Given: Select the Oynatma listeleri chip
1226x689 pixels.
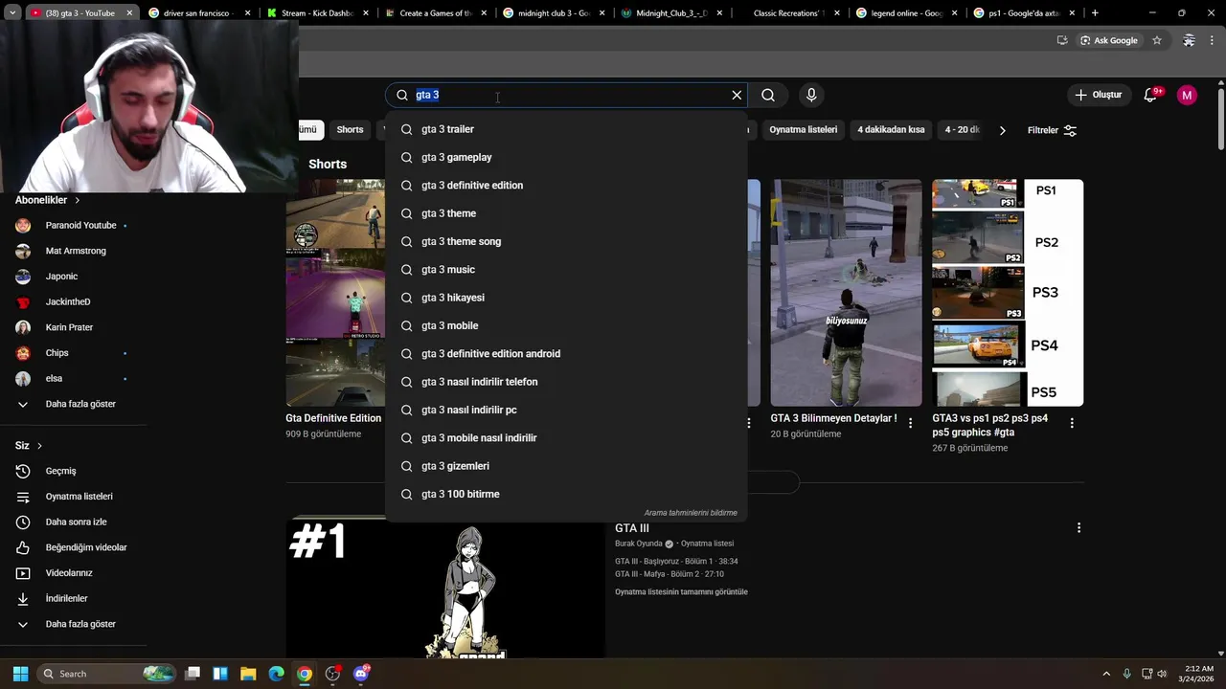Looking at the screenshot, I should point(803,129).
